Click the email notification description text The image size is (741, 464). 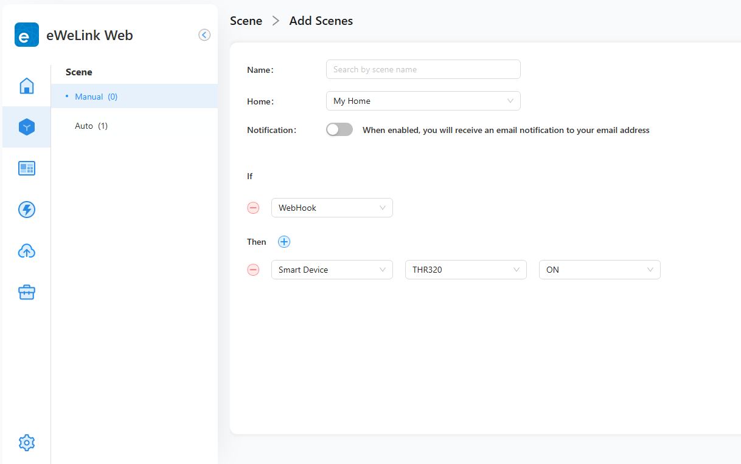click(506, 130)
